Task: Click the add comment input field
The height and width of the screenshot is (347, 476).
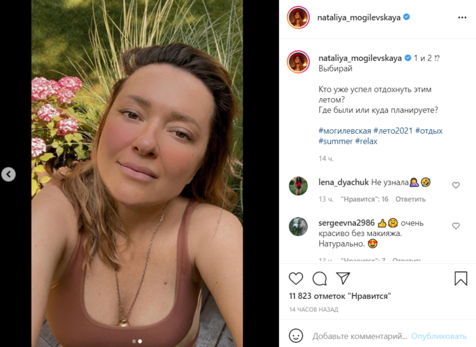Action: pyautogui.click(x=359, y=336)
